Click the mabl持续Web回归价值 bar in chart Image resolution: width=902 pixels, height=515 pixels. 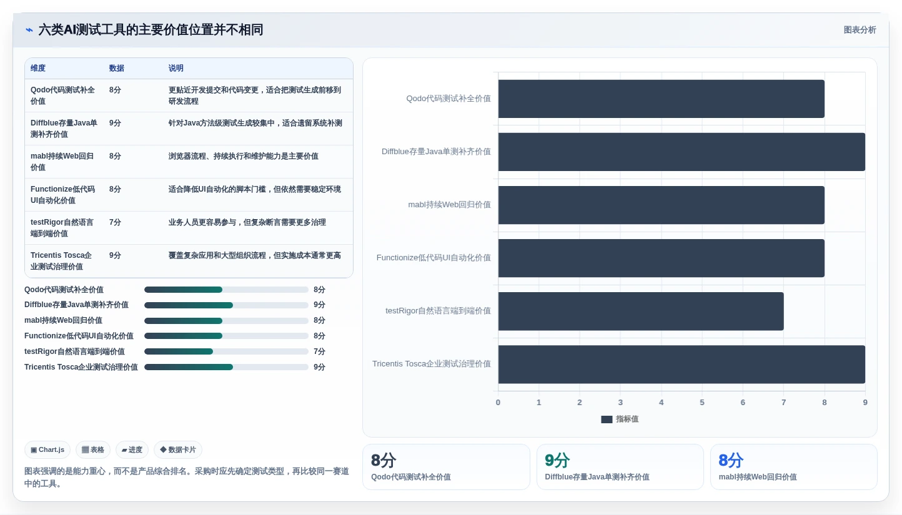(661, 205)
